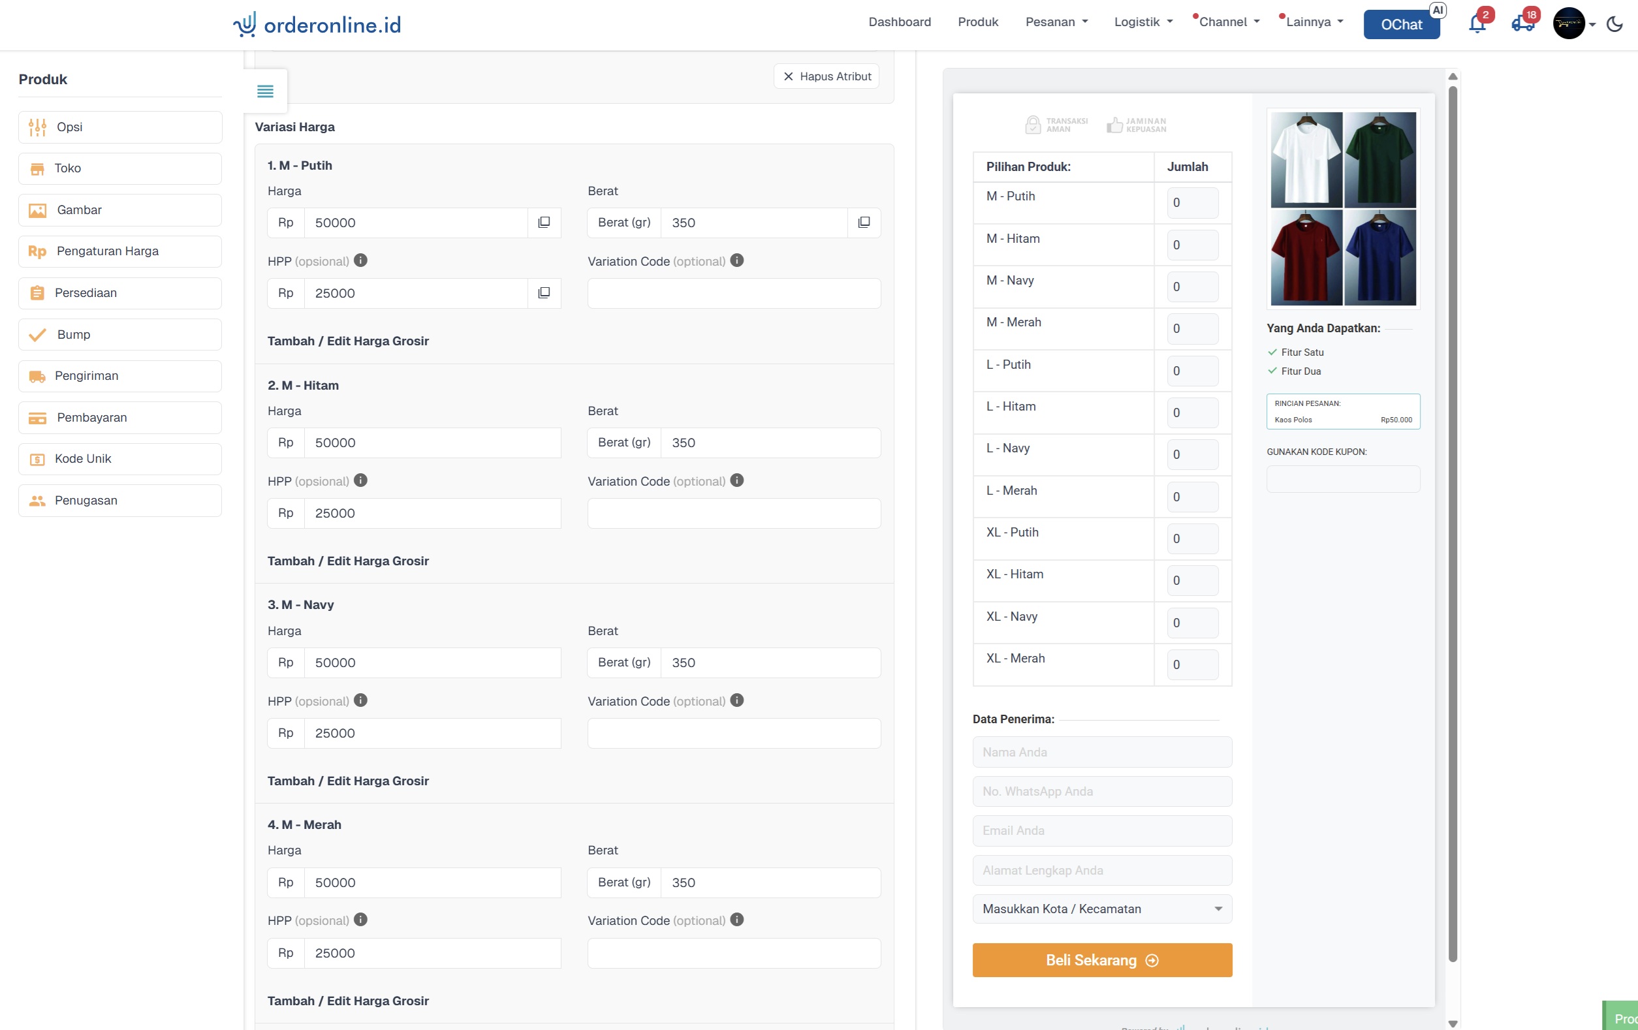Click the info icon beside first HPP label
This screenshot has height=1030, width=1638.
[x=360, y=260]
